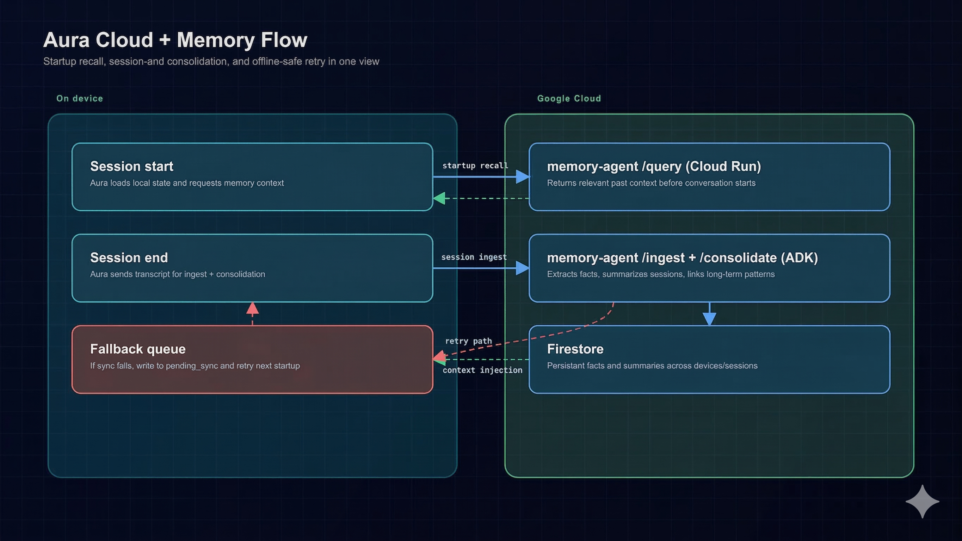Select the red Fallback queue box

(x=252, y=359)
